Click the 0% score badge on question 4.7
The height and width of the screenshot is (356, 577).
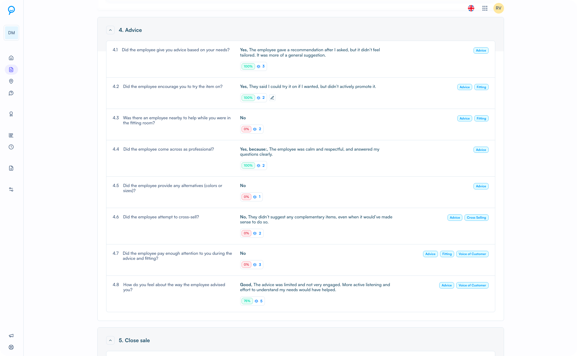pos(246,265)
